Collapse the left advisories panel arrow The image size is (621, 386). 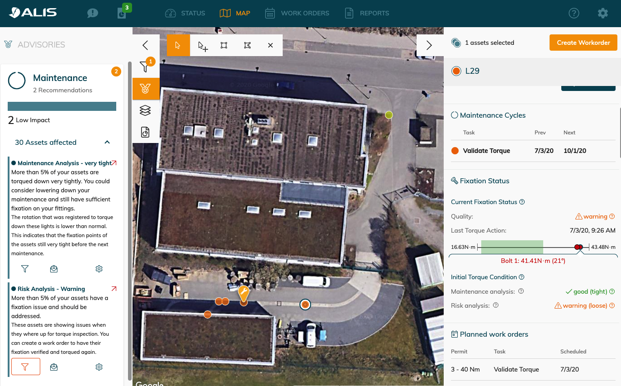click(145, 45)
